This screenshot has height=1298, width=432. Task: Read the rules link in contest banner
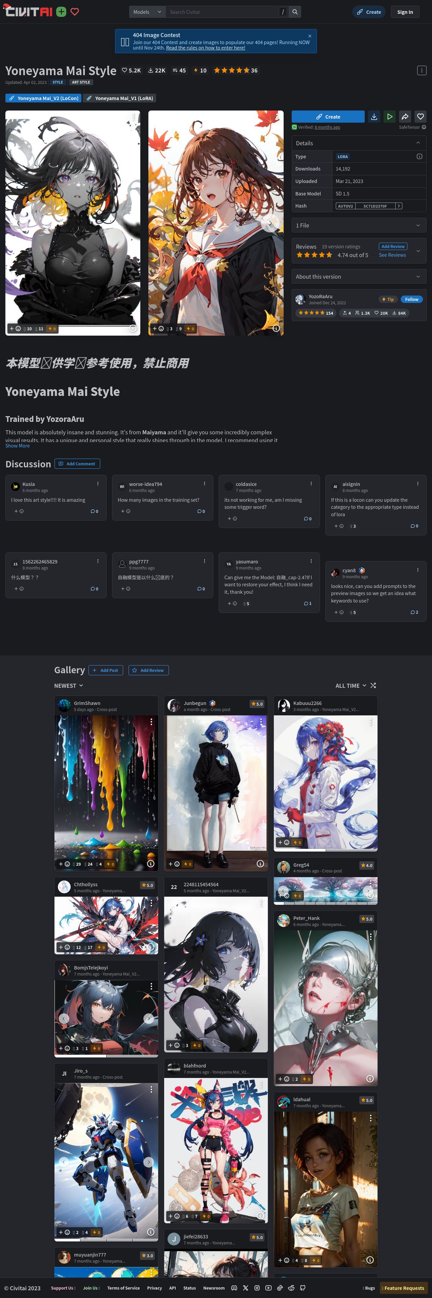pos(206,48)
